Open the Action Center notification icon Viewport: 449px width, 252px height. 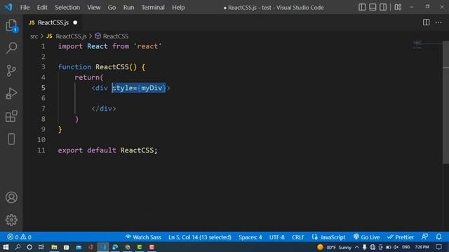tap(438, 247)
